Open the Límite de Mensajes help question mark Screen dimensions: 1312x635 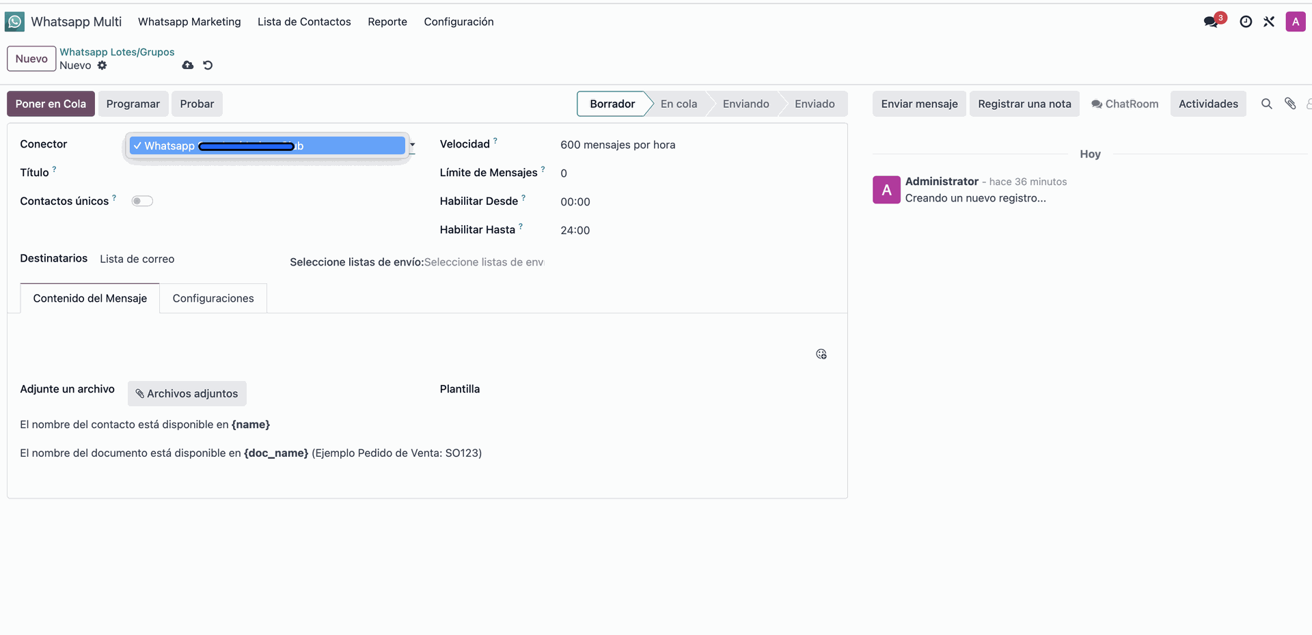point(543,169)
